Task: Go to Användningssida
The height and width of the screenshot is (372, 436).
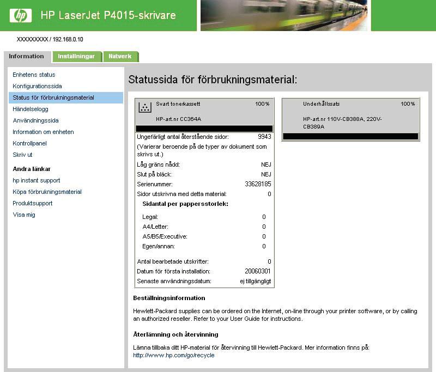Action: click(35, 120)
